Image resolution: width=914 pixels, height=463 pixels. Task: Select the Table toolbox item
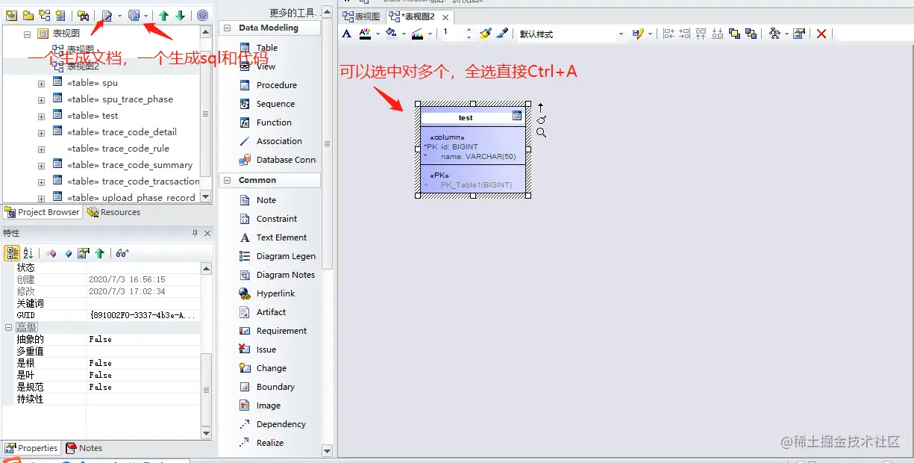[x=266, y=48]
